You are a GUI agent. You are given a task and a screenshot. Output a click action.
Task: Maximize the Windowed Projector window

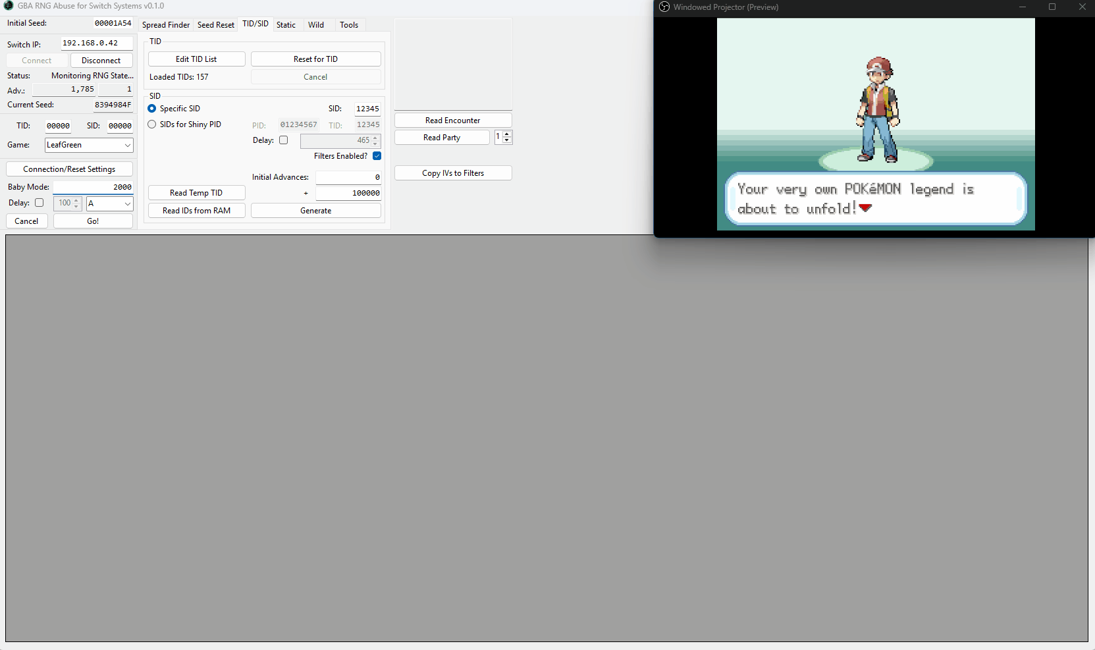click(x=1052, y=7)
